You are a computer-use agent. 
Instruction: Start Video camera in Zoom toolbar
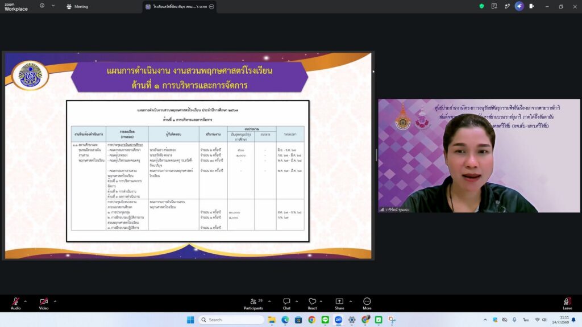coord(44,303)
